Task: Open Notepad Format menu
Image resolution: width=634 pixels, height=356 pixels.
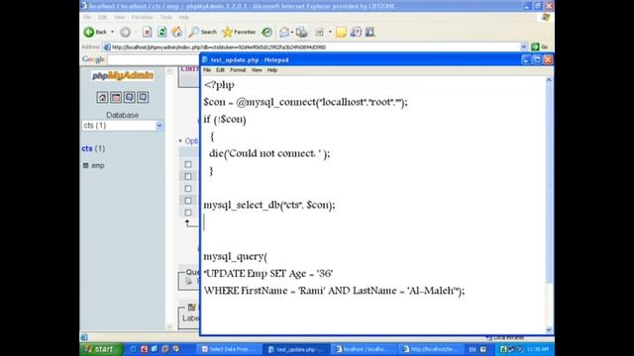Action: click(x=238, y=70)
